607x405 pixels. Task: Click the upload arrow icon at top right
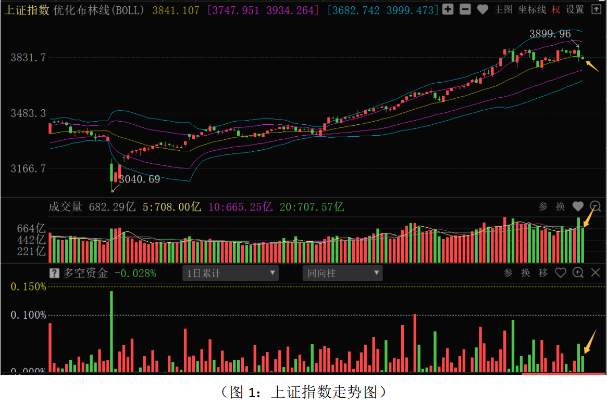tap(596, 9)
